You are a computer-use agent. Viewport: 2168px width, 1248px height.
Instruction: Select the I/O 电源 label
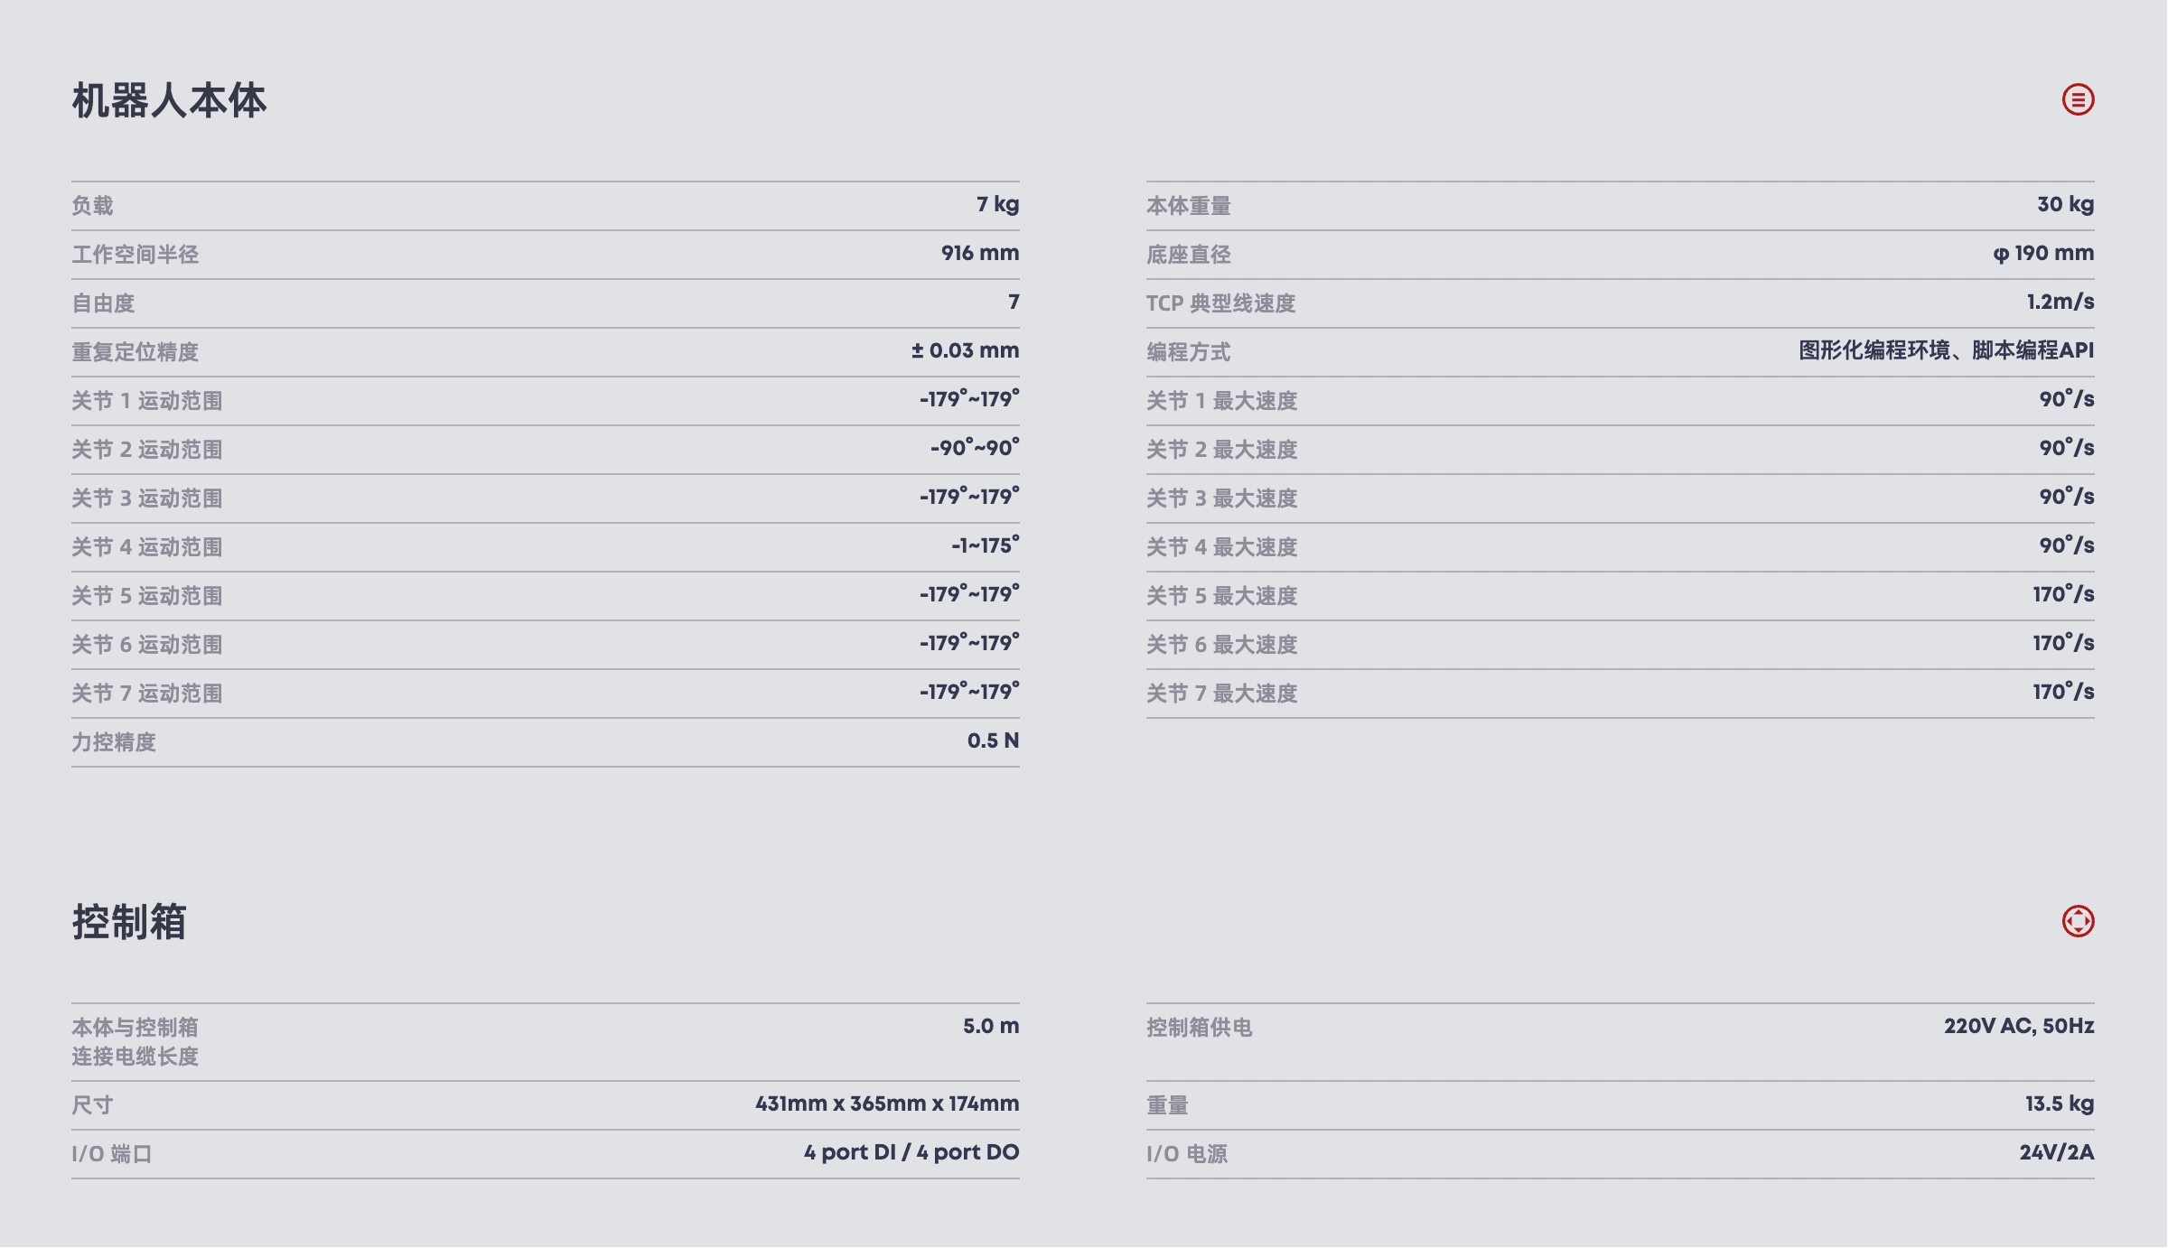1187,1154
